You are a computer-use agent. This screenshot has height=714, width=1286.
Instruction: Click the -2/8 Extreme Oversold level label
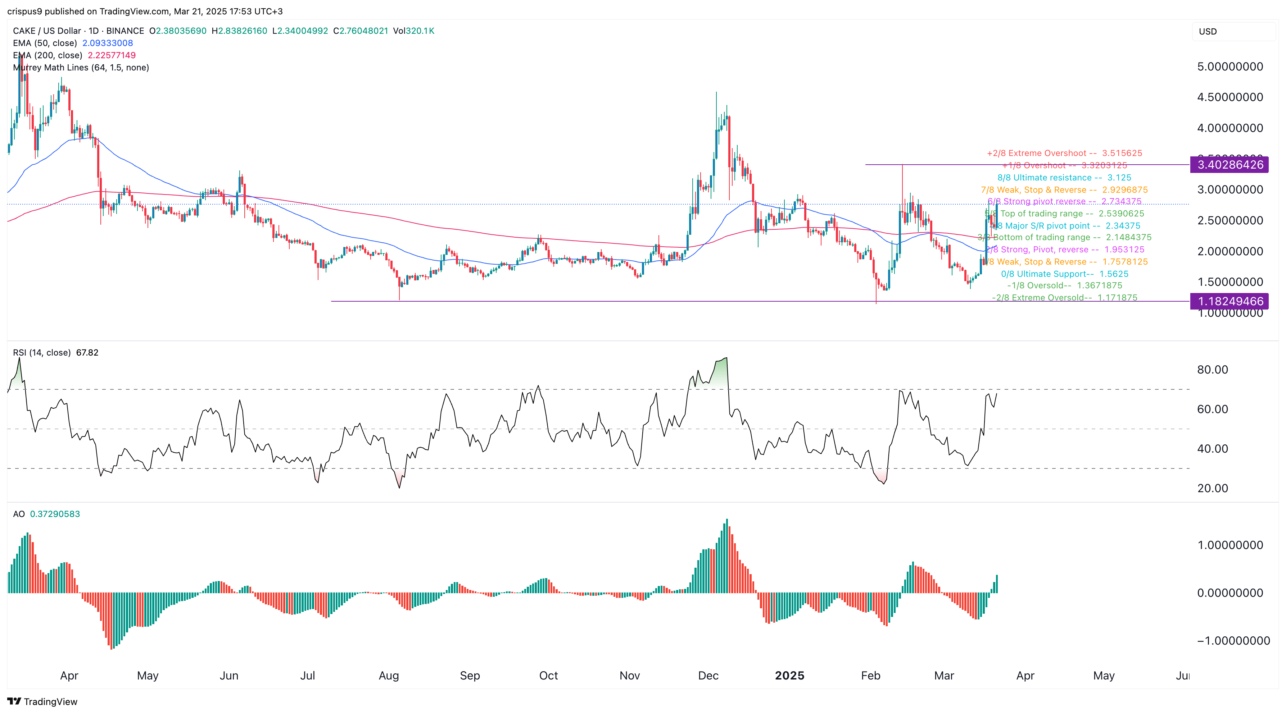pos(1064,298)
